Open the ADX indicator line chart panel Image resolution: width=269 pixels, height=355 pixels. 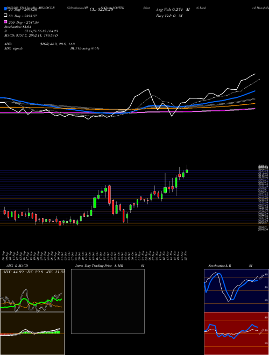[32, 290]
